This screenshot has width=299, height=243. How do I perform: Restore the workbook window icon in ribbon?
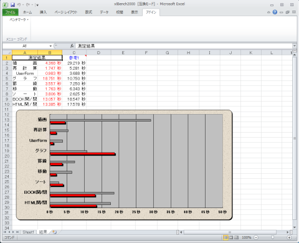[x=288, y=12]
